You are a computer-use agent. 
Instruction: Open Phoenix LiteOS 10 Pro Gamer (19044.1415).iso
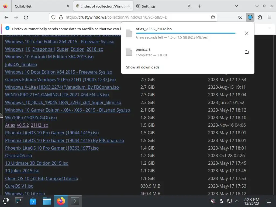pos(52,133)
